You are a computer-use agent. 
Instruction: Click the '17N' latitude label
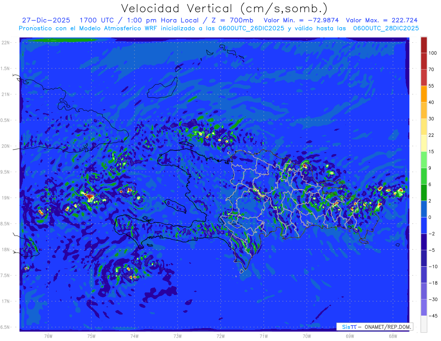click(6, 301)
